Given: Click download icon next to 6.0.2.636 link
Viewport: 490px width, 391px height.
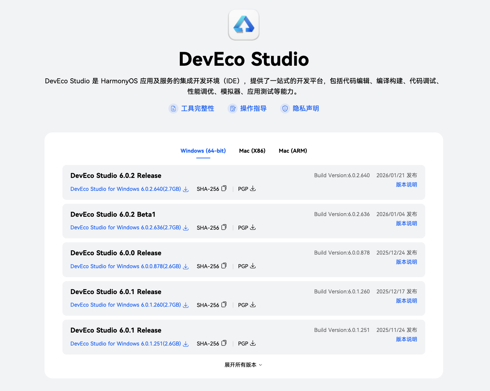Looking at the screenshot, I should (x=186, y=228).
